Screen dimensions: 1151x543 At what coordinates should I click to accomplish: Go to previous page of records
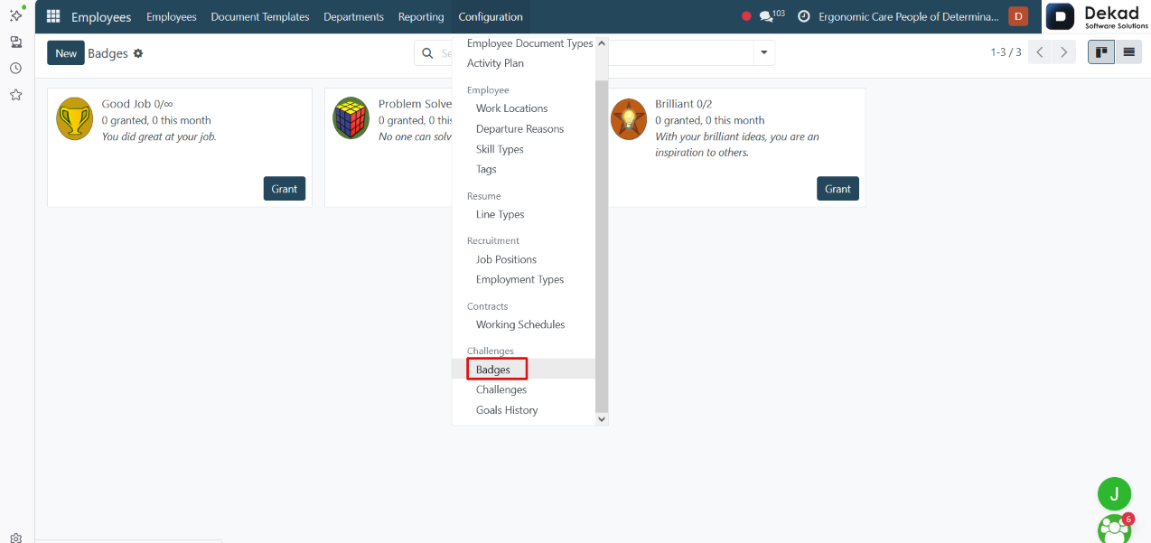tap(1040, 52)
